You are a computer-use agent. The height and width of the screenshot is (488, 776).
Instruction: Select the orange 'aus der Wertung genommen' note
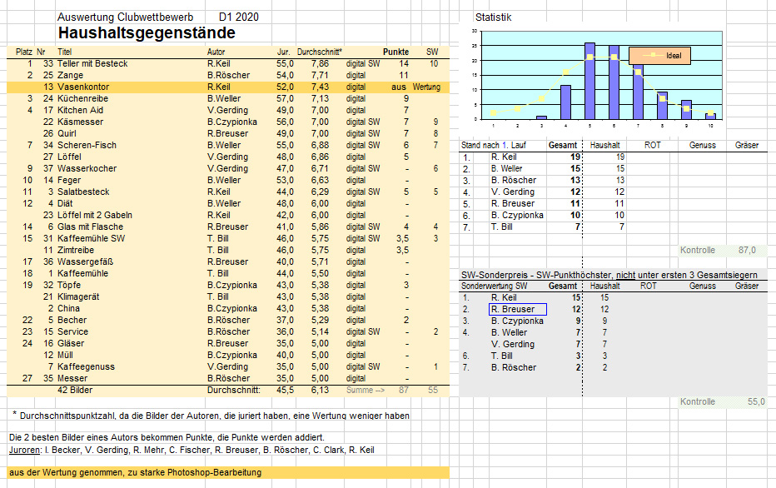[x=228, y=472]
